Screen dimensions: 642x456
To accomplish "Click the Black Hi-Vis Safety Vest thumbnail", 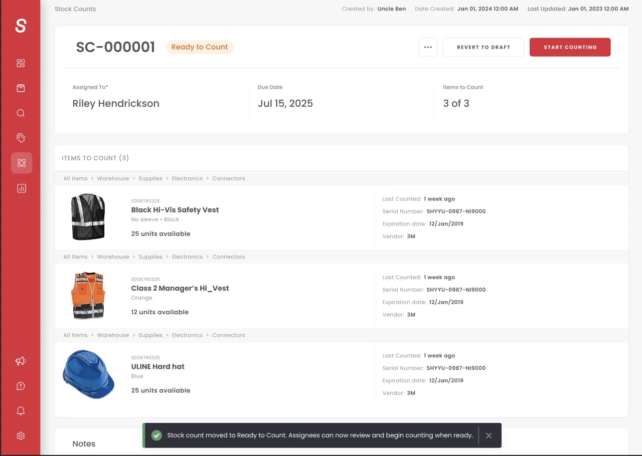I will click(x=88, y=217).
